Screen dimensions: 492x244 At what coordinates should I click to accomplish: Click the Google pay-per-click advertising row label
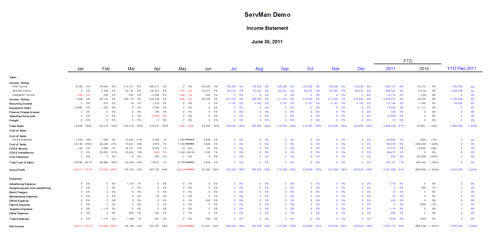click(x=30, y=188)
